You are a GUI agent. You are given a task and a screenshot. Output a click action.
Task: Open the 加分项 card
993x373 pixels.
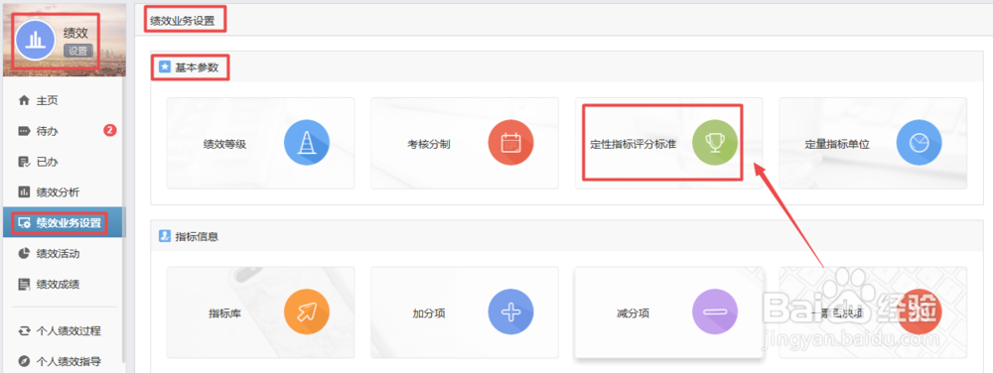(x=464, y=312)
